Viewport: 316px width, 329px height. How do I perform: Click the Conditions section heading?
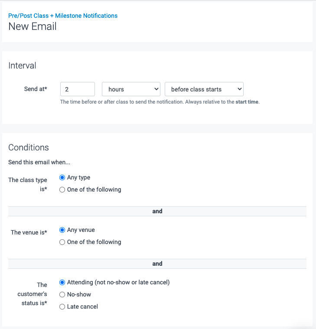pos(29,147)
